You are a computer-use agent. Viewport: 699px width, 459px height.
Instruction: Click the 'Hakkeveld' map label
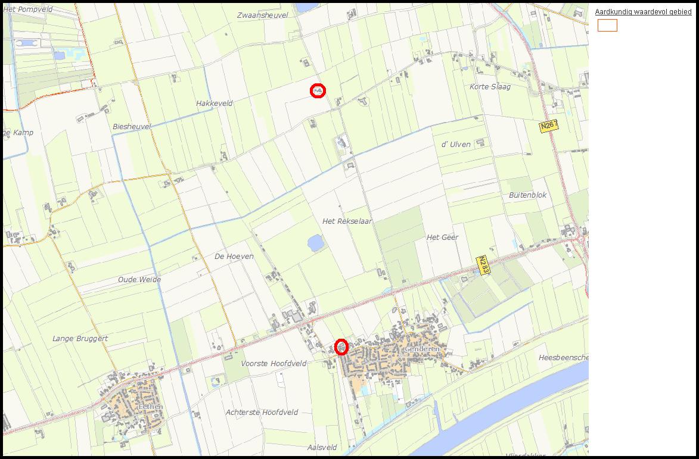pyautogui.click(x=215, y=103)
